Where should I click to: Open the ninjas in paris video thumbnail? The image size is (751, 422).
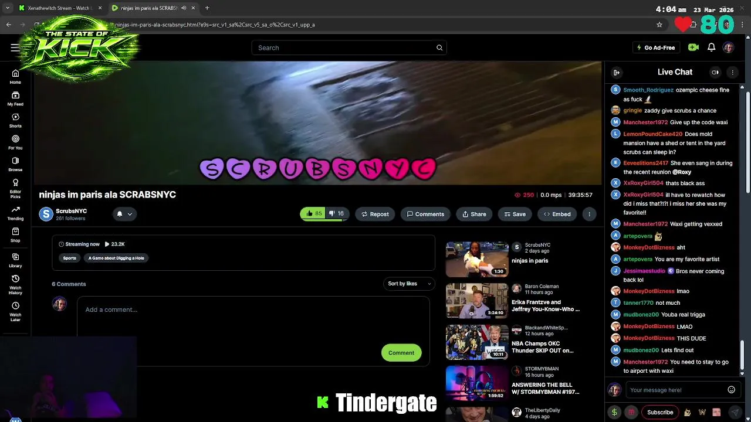(x=477, y=259)
